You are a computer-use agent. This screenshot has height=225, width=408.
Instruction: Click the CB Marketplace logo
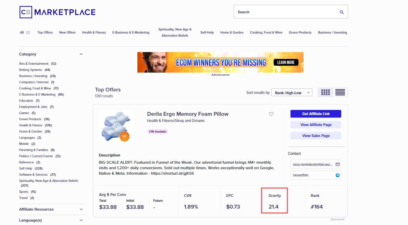57,12
